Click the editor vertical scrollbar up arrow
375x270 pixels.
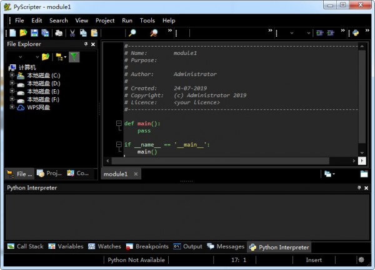(x=362, y=47)
